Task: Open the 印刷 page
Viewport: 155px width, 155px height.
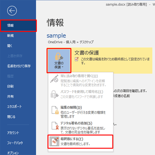Action: click(x=10, y=86)
